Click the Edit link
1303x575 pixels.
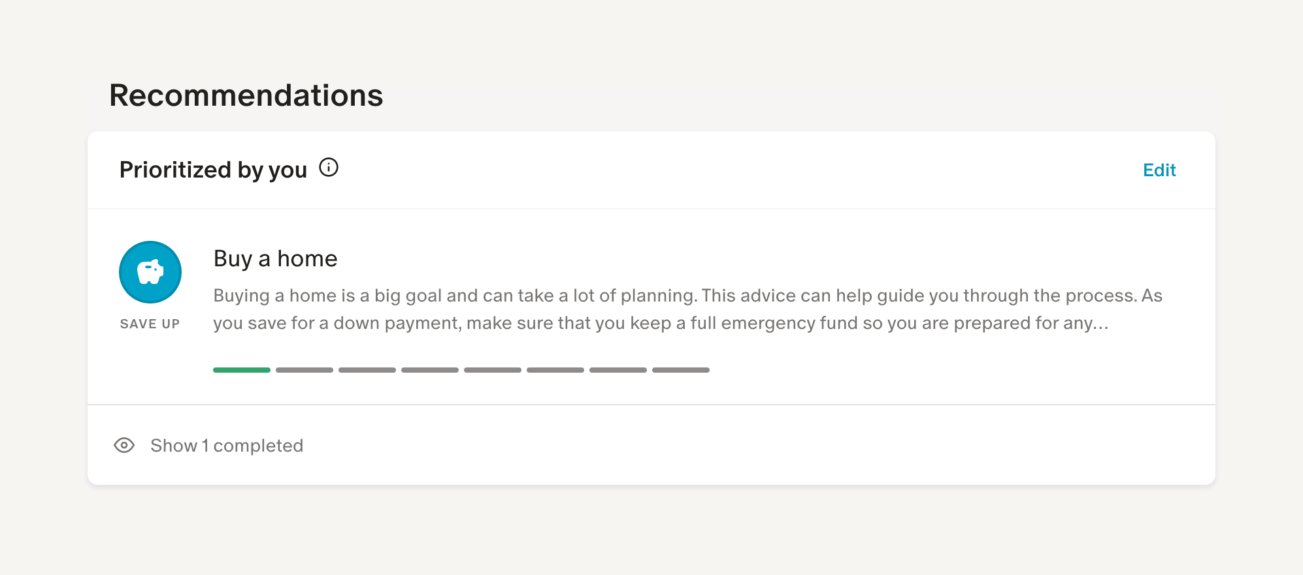(x=1159, y=170)
